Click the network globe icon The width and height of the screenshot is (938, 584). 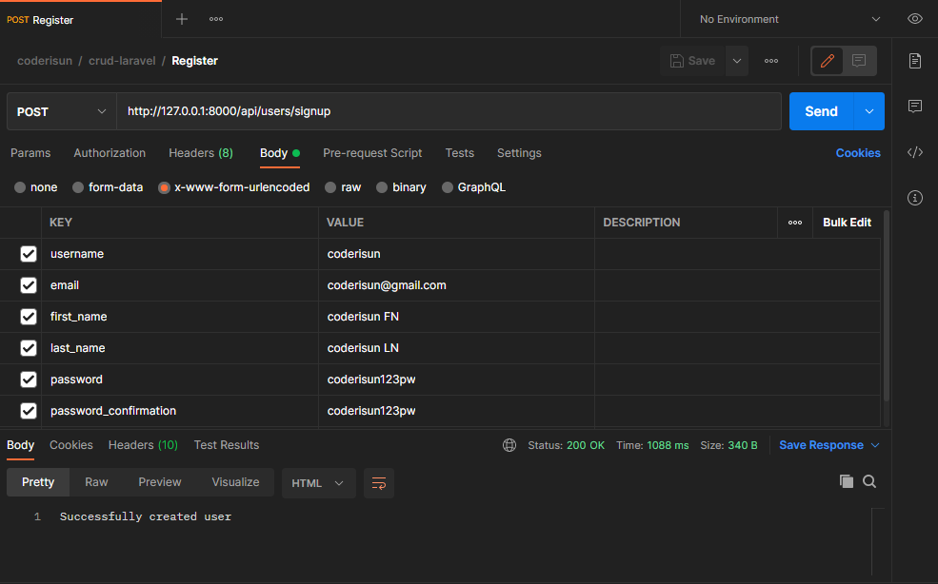509,445
